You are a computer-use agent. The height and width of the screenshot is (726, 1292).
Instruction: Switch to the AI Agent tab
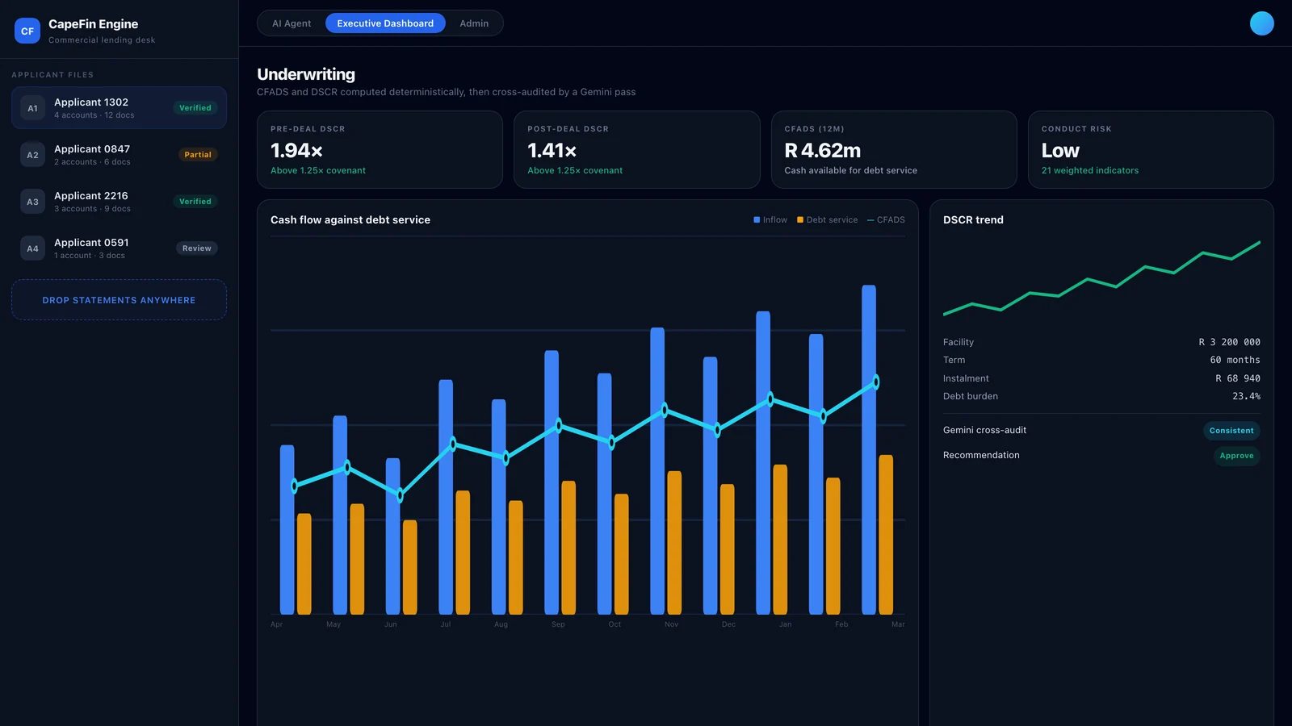pos(292,23)
